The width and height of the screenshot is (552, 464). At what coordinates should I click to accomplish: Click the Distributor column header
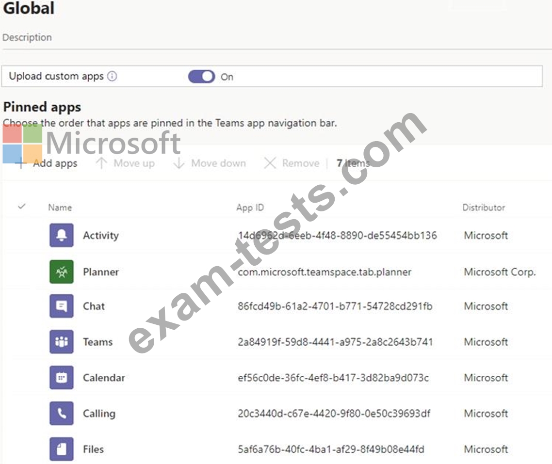pyautogui.click(x=484, y=208)
